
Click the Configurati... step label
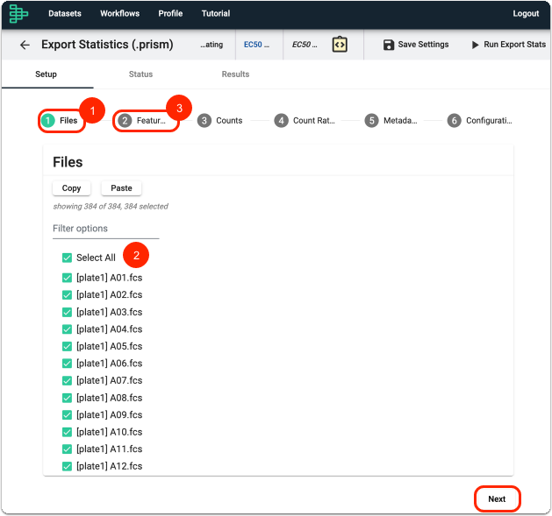pos(489,121)
